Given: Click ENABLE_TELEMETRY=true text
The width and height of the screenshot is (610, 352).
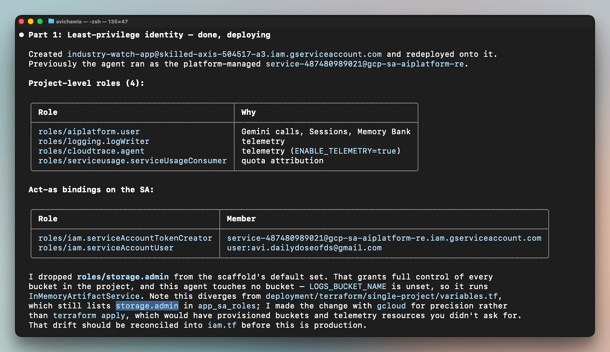Looking at the screenshot, I should pos(345,151).
